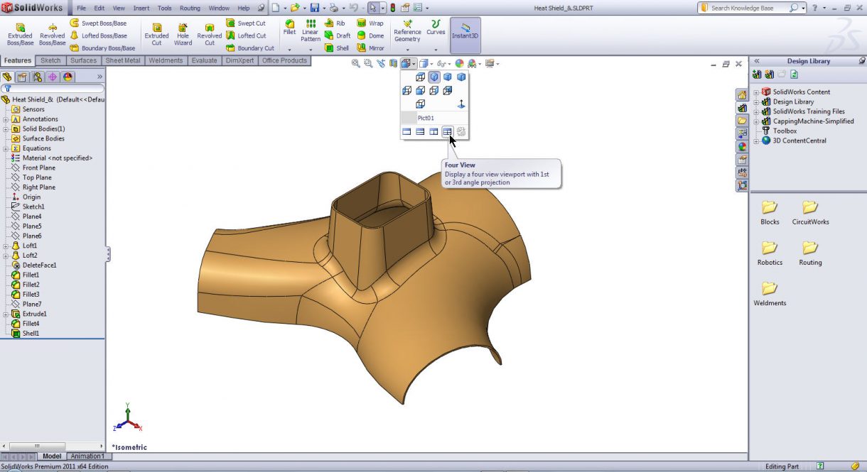Select the Dome feature tool
The image size is (867, 472).
click(x=370, y=35)
